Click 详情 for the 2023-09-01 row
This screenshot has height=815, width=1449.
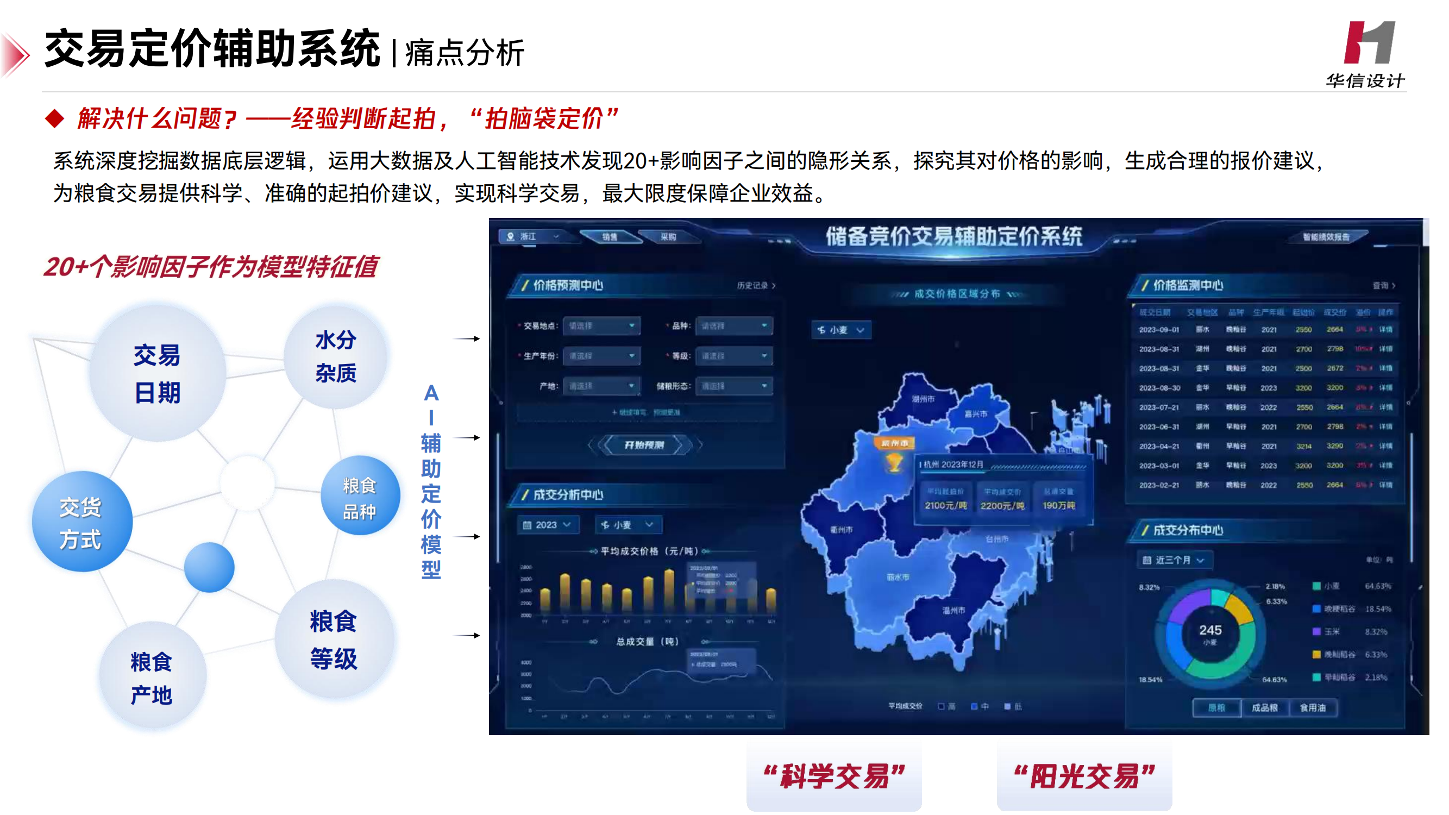click(1385, 329)
